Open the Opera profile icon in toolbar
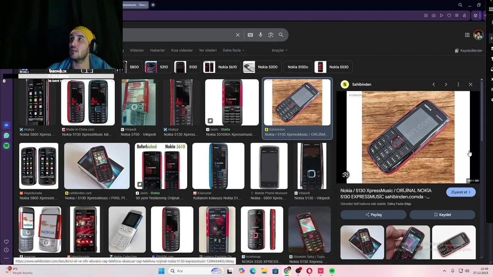The width and height of the screenshot is (493, 277). point(464,15)
